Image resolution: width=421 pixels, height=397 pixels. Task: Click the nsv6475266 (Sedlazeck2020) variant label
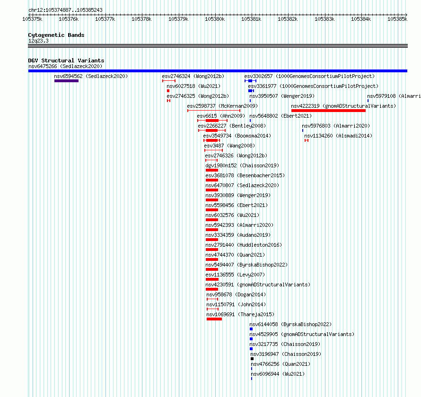coord(65,66)
